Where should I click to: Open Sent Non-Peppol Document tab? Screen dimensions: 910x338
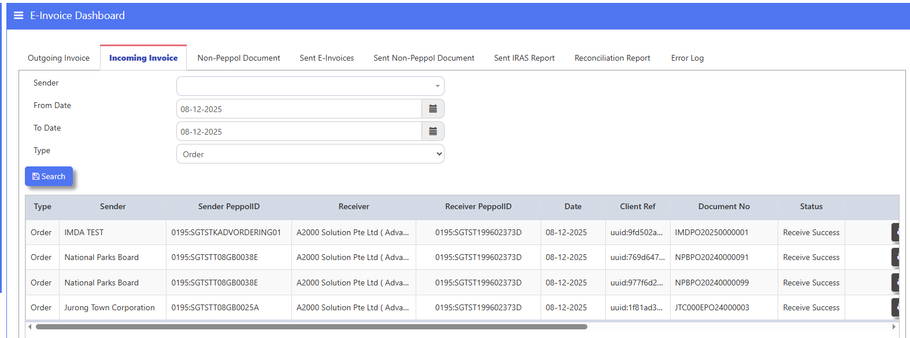[424, 58]
